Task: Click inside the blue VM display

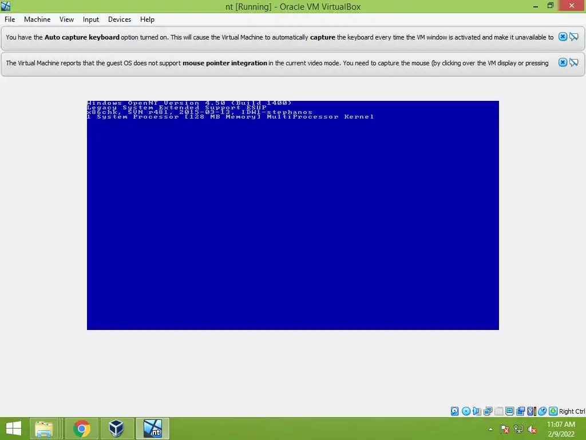Action: 293,215
